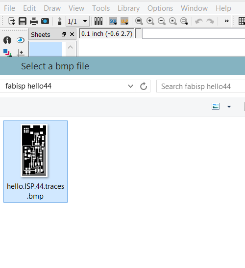Screen dimensions: 245x268
Task: Select the Info tool icon
Action: tap(7, 40)
